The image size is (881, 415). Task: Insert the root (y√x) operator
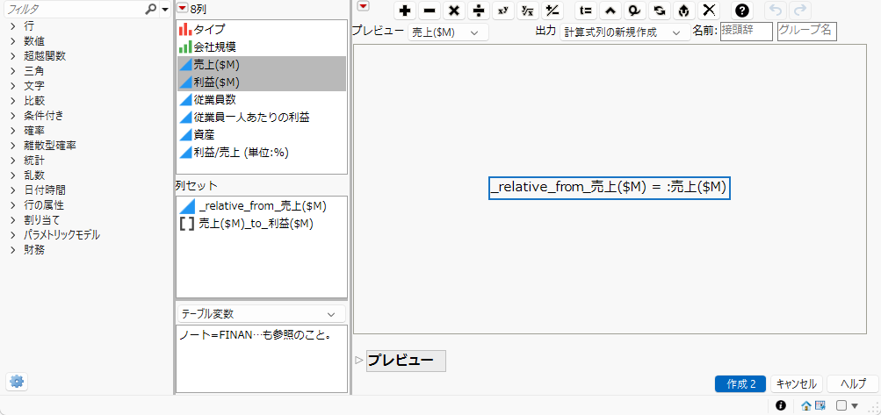528,11
